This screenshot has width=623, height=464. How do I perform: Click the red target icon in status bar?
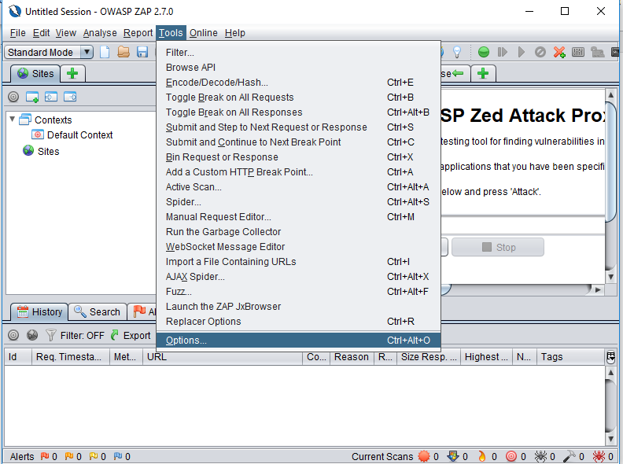pos(511,456)
